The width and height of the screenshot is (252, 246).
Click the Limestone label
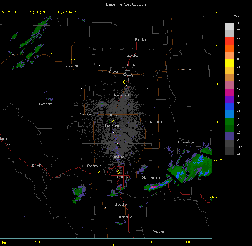[x=45, y=104]
